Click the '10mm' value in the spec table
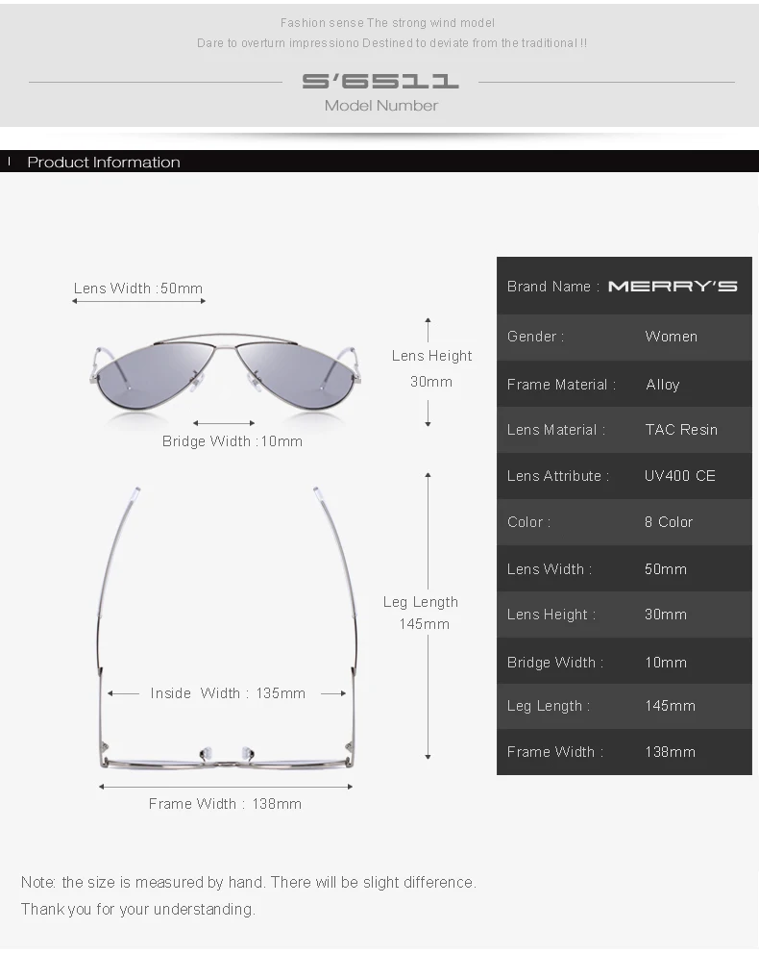The image size is (759, 954). 666,662
